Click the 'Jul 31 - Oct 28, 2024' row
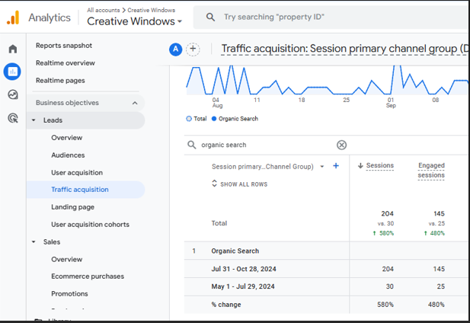Screen dimensions: 470x323 (326, 269)
